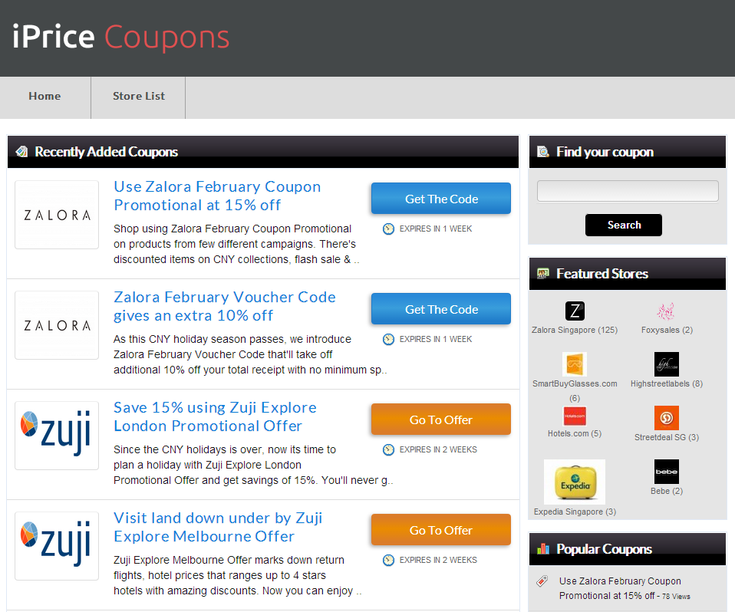The image size is (735, 612).
Task: Click clock icon of Zuji London offer expiry
Action: coord(388,450)
